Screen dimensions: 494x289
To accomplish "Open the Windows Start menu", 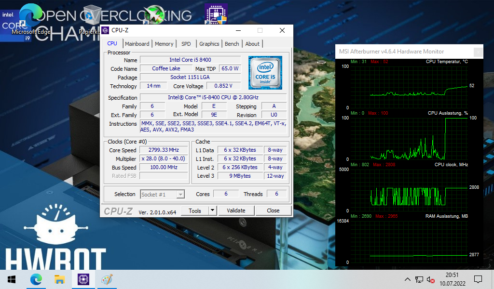I will point(12,279).
